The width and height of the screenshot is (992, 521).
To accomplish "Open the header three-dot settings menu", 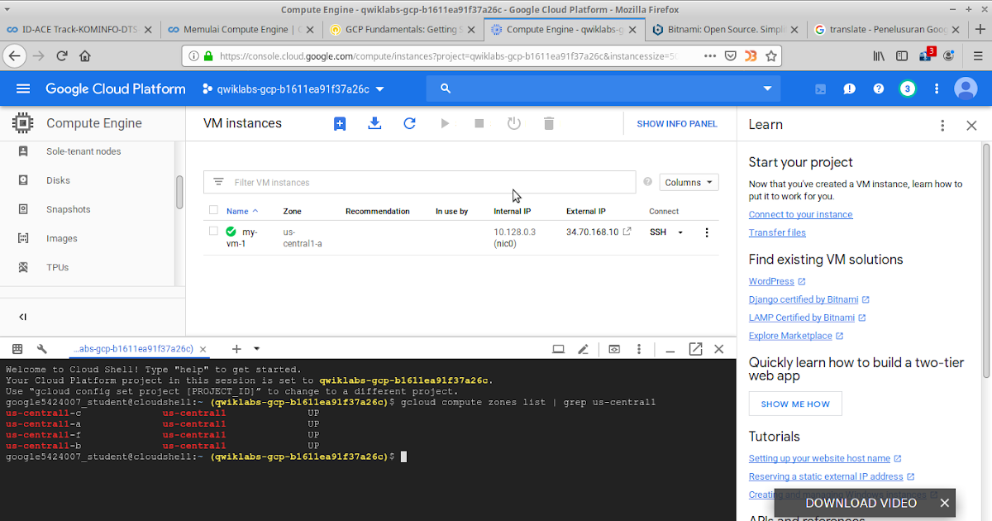I will 937,88.
